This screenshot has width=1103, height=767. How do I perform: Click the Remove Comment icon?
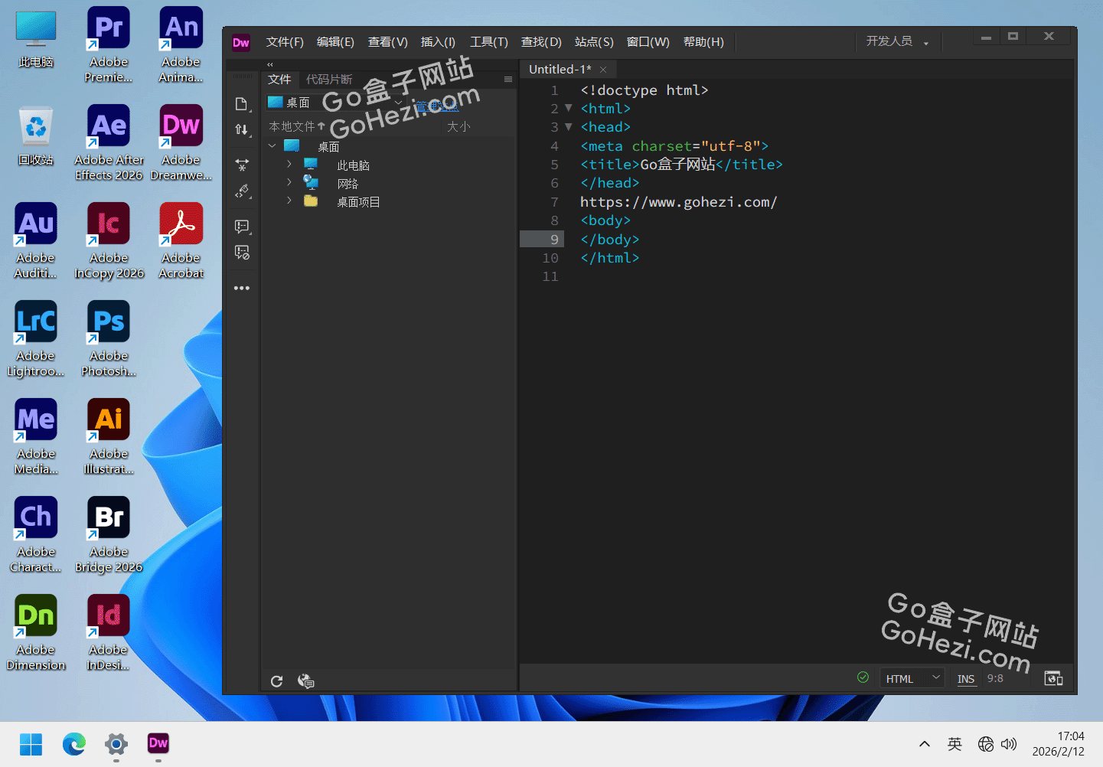pos(242,253)
